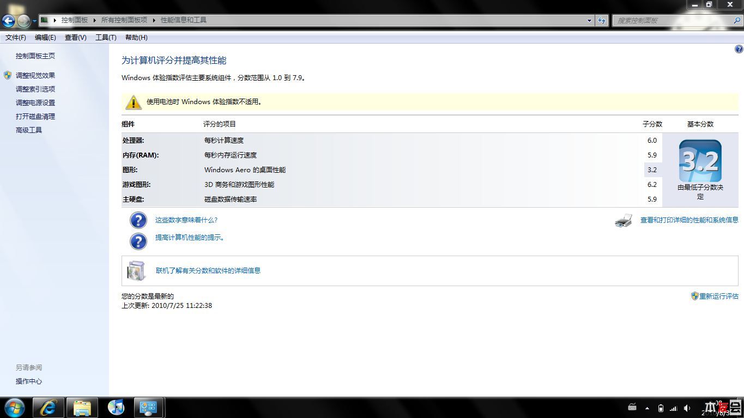Click the 游戏图形 component row label
This screenshot has width=744, height=418.
[x=137, y=184]
